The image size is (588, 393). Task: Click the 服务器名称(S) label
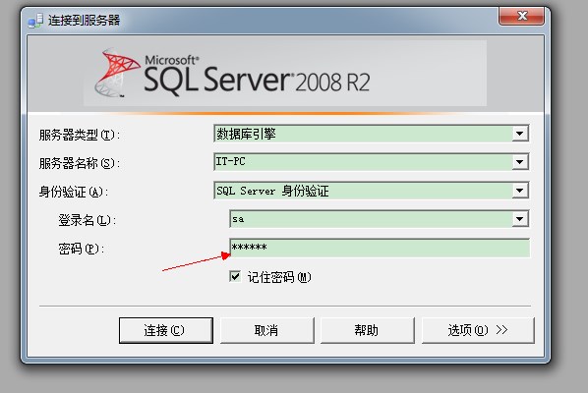[79, 163]
